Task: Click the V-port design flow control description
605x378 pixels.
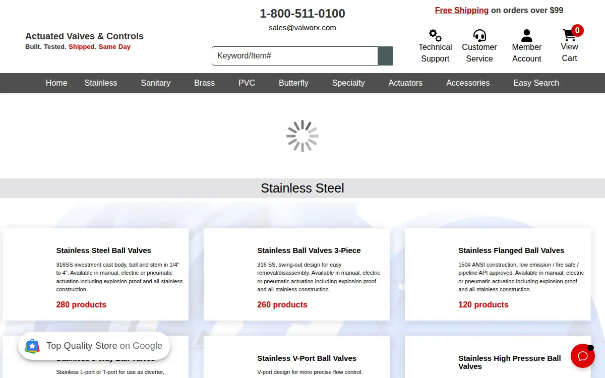Action: coord(310,372)
